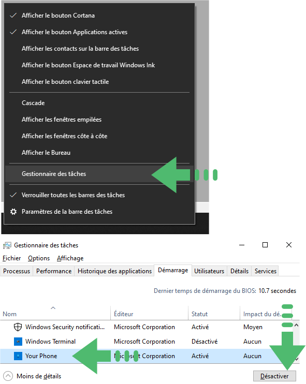Switch to the Détails tab
The image size is (306, 384).
coord(239,271)
